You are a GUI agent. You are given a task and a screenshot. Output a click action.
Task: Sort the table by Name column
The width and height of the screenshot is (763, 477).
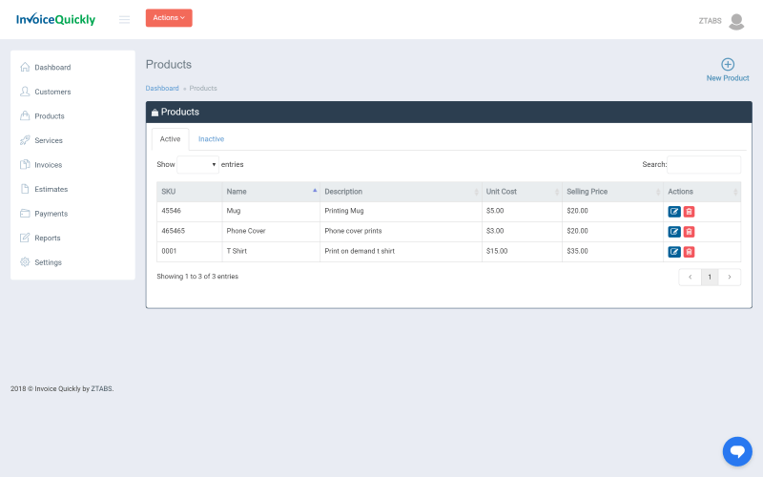(271, 192)
